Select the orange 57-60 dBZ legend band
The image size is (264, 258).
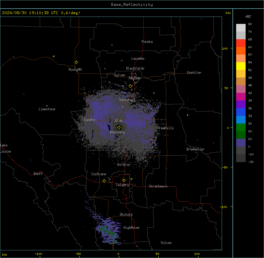241,51
